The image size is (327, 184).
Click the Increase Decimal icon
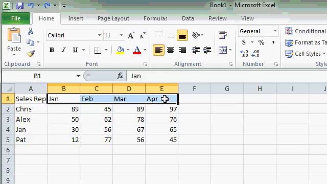click(x=244, y=54)
